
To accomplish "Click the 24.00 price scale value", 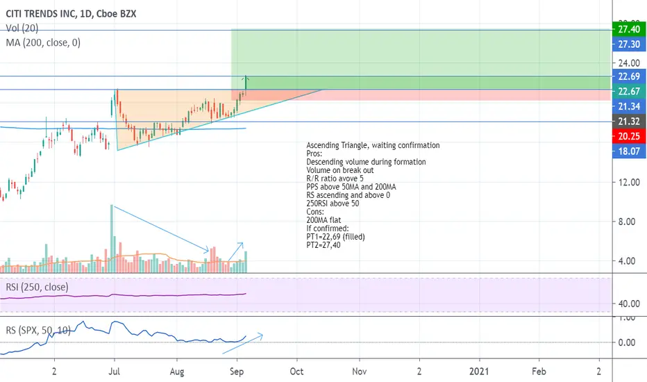I will tap(629, 63).
